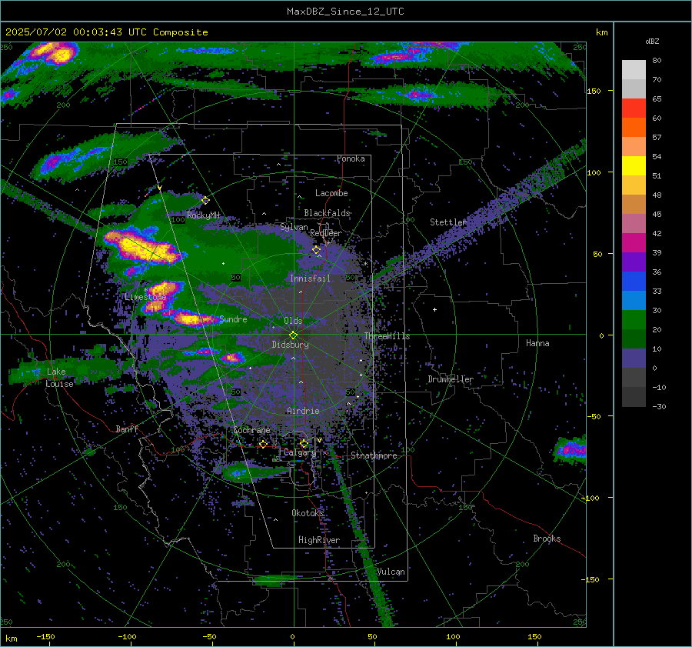Click the Didsbury city label
692x647 pixels.
click(x=291, y=345)
